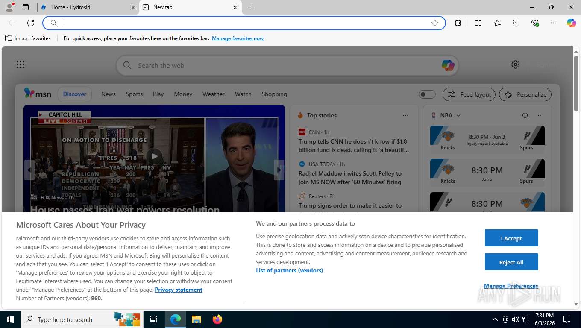Image resolution: width=581 pixels, height=328 pixels.
Task: Show hidden system tray icons
Action: pyautogui.click(x=495, y=319)
